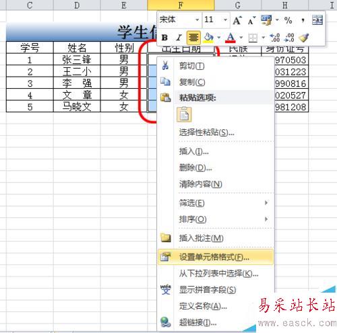Open the font size 11 dropdown
Viewport: 337px width, 333px height.
225,20
